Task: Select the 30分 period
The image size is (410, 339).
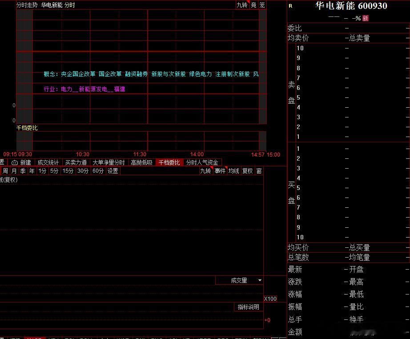Action: click(83, 171)
